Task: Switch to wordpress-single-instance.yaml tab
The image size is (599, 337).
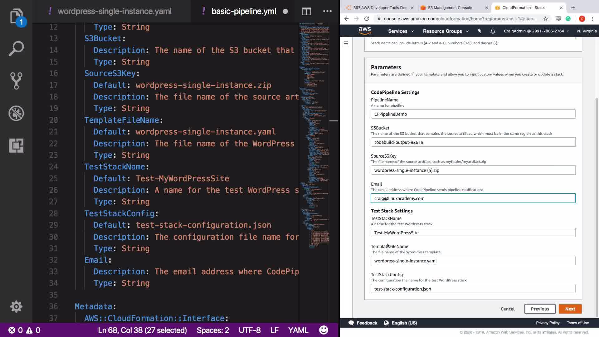Action: pyautogui.click(x=114, y=12)
